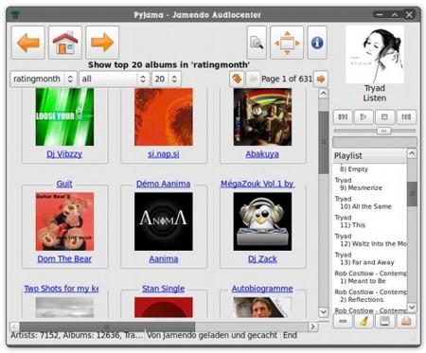426x353 pixels.
Task: Clear the playlist with broom icon
Action: pos(364,321)
